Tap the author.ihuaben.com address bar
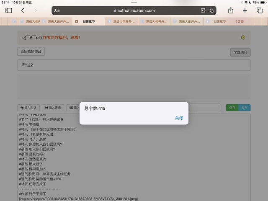 coord(134,10)
